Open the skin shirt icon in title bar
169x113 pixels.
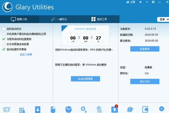140,2
